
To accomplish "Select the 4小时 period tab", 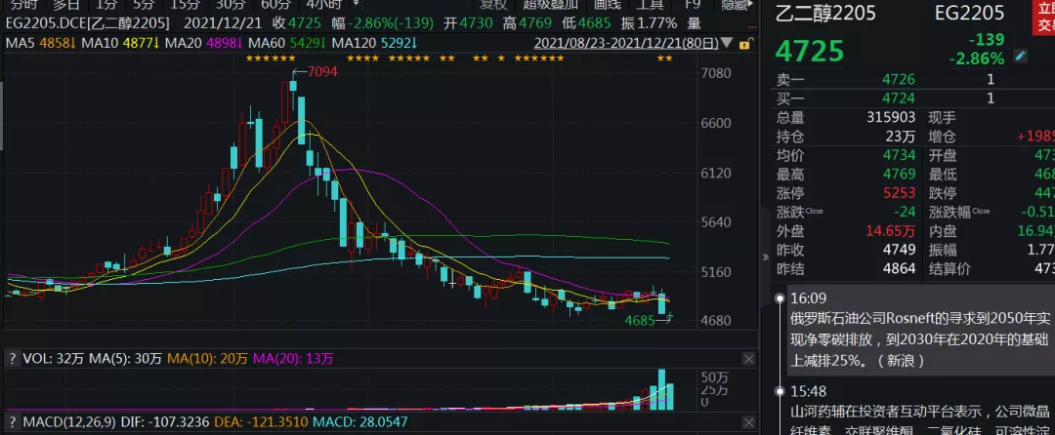I will point(325,5).
